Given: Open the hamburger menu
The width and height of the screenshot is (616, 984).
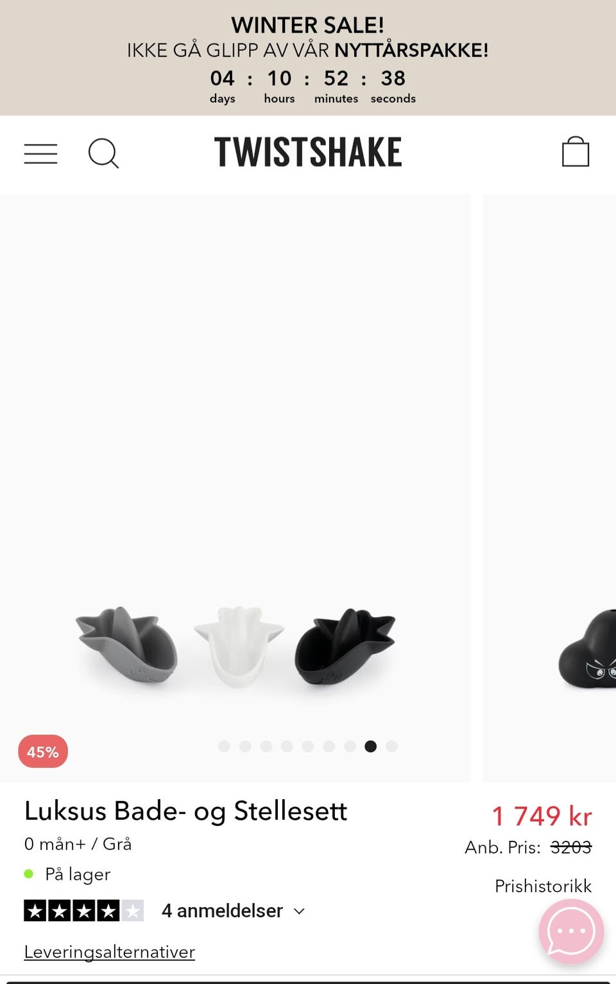Looking at the screenshot, I should pos(40,154).
